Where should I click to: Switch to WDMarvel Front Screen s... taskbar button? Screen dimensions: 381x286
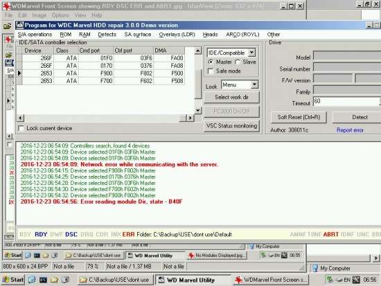(x=271, y=280)
